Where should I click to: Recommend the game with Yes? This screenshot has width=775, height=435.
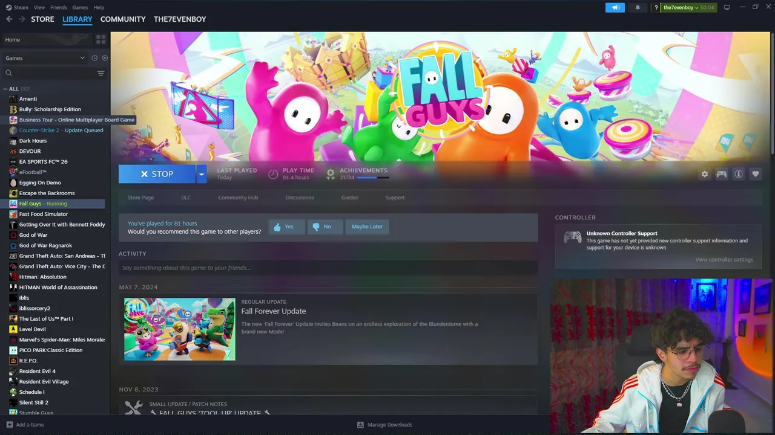coord(286,227)
